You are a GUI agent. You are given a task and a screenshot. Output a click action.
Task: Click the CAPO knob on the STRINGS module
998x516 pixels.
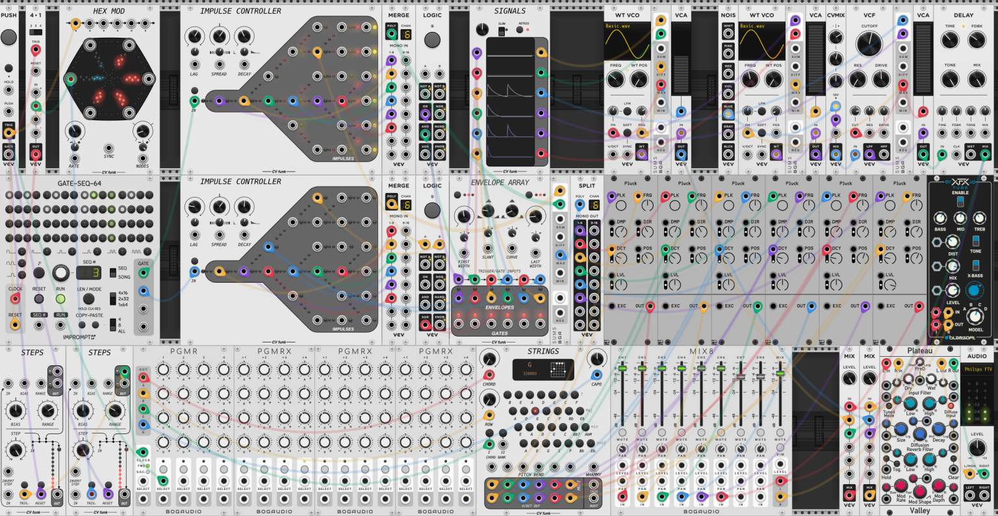pyautogui.click(x=596, y=359)
